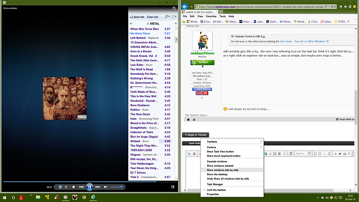The width and height of the screenshot is (359, 202).
Task: Toggle Lock the taskbar option
Action: click(232, 190)
